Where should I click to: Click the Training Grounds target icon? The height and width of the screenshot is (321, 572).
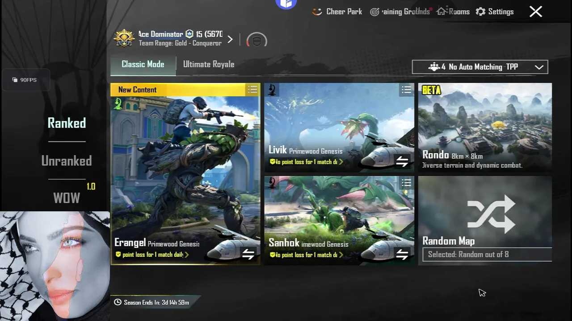tap(374, 12)
